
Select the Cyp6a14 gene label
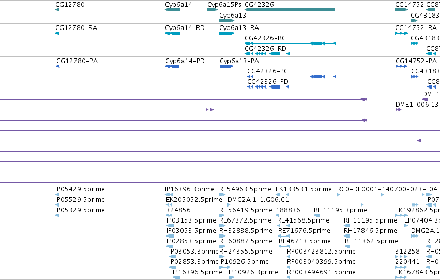coord(178,5)
